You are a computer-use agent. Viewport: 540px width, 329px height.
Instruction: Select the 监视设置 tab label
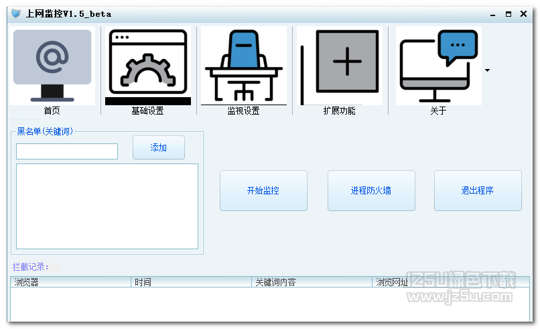(243, 111)
